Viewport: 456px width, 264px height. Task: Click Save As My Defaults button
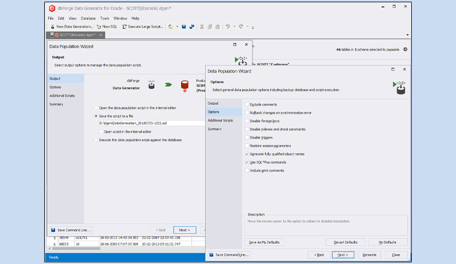(265, 242)
